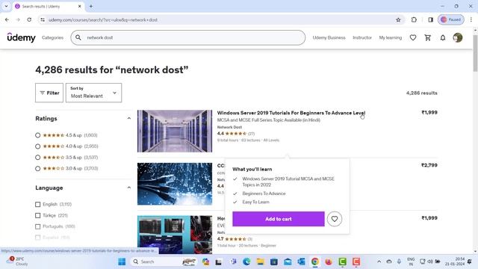Click the browser address bar URL
The height and width of the screenshot is (269, 478).
coord(103,20)
